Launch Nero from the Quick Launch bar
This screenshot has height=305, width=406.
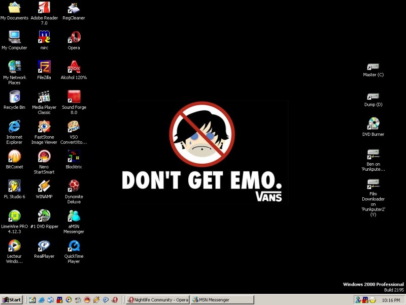click(x=87, y=300)
